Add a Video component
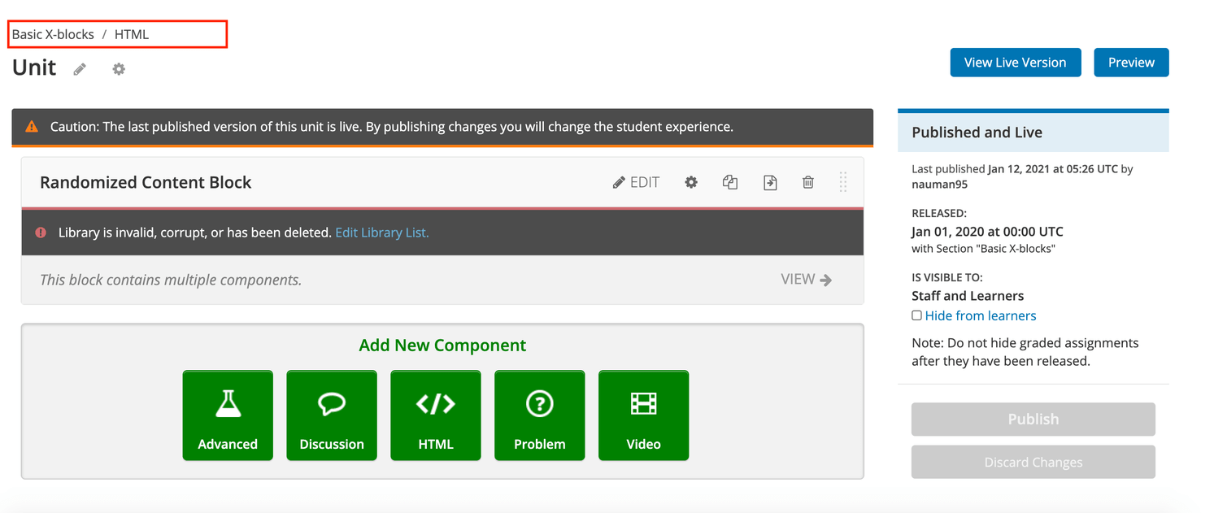The image size is (1227, 513). click(x=644, y=415)
